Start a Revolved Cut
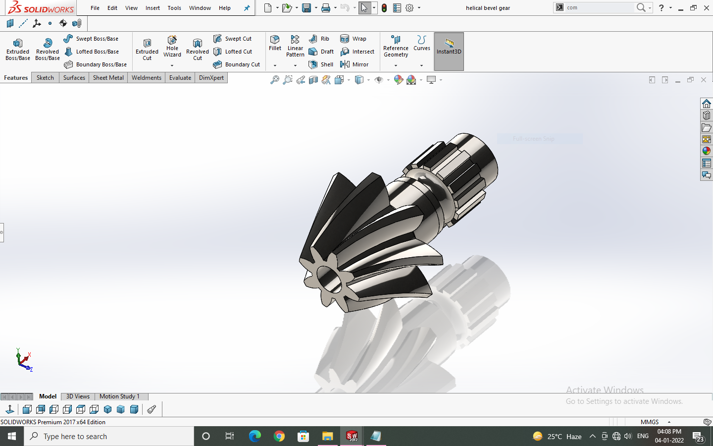 tap(198, 50)
